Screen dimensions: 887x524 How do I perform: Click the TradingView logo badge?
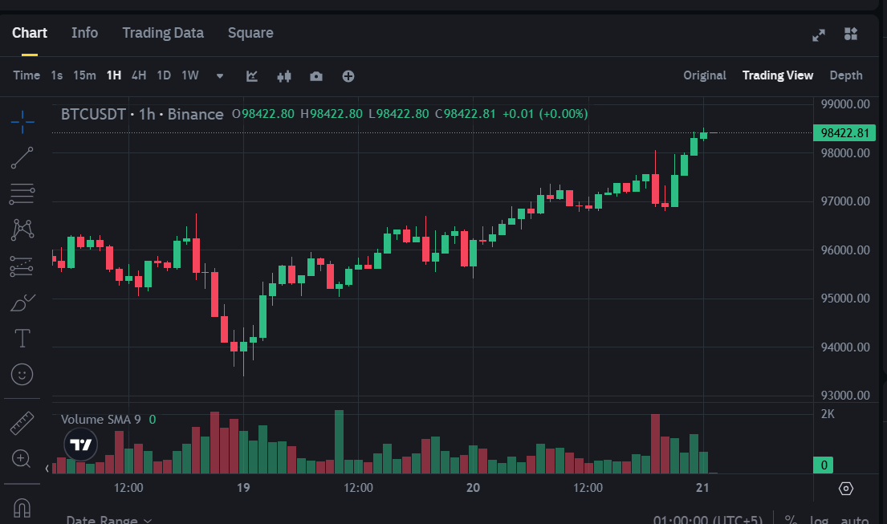click(x=81, y=445)
